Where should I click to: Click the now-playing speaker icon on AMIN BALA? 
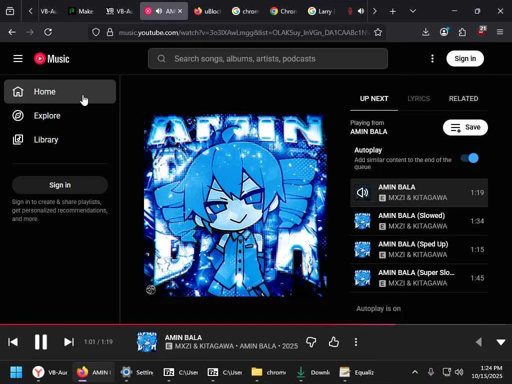362,192
